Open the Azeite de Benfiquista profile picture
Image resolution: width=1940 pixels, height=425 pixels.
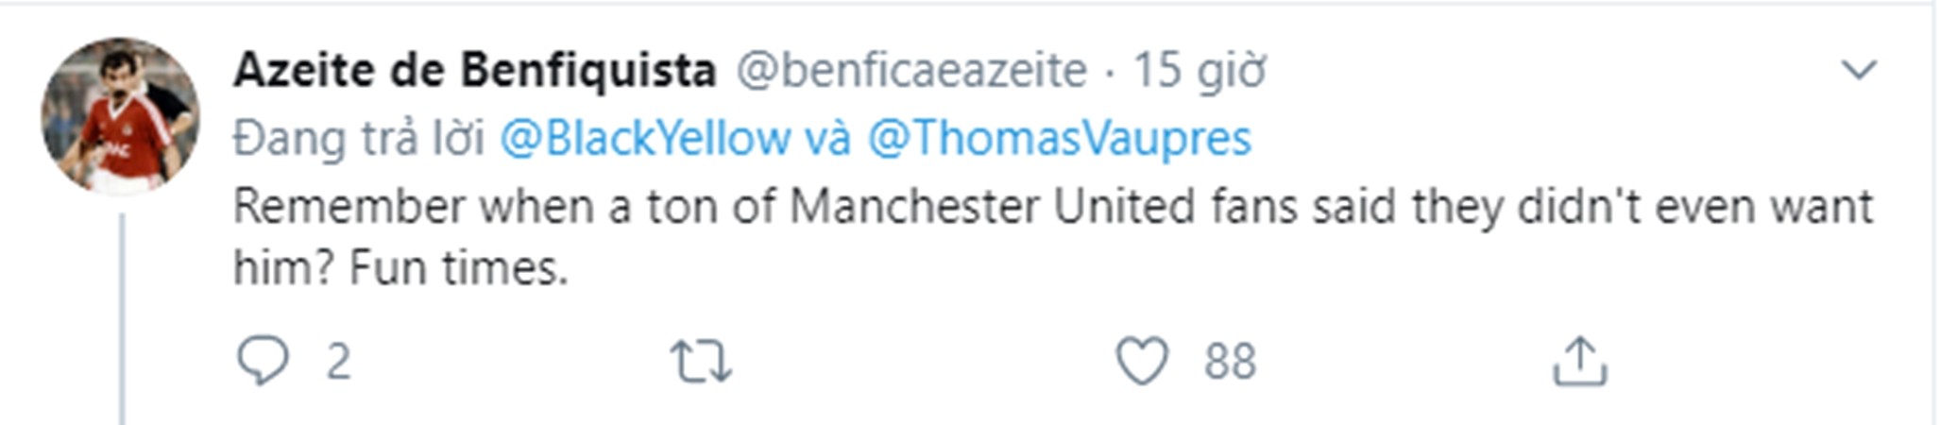pos(120,116)
